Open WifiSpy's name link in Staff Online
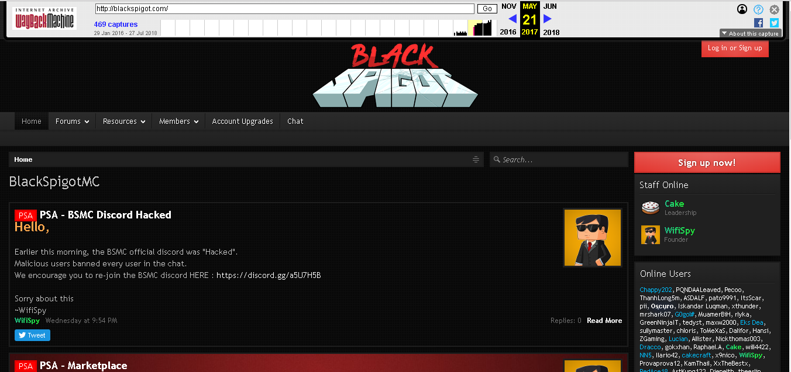Image resolution: width=791 pixels, height=372 pixels. click(x=680, y=231)
